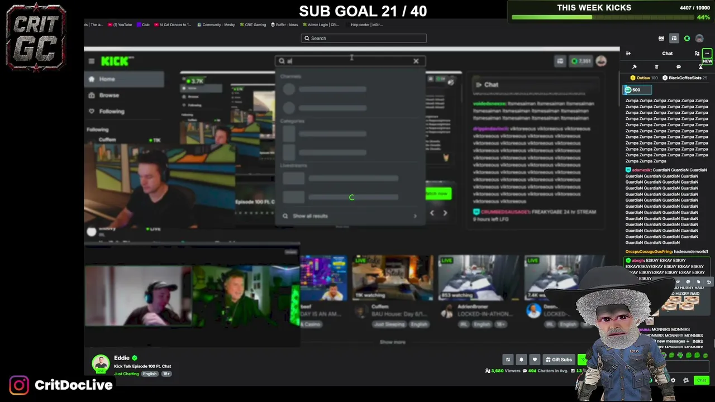Click the hourglass slow mode icon

(x=700, y=67)
